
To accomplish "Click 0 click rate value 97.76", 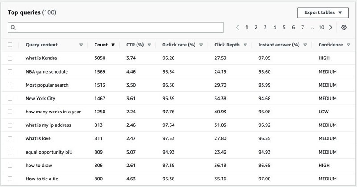I will pos(169,112).
